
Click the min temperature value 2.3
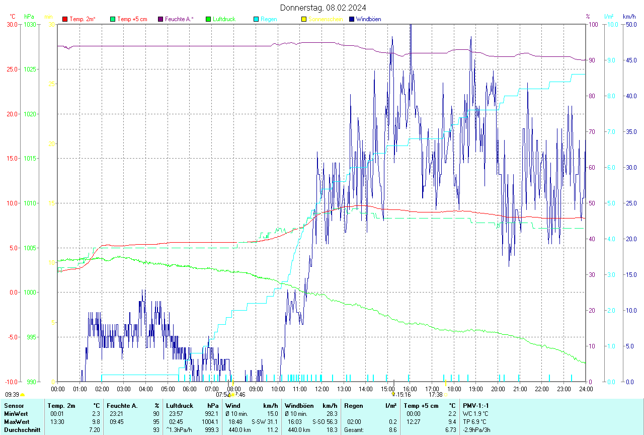click(x=97, y=414)
